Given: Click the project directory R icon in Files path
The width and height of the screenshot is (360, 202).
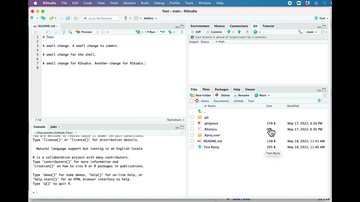Looking at the screenshot, I should [319, 101].
